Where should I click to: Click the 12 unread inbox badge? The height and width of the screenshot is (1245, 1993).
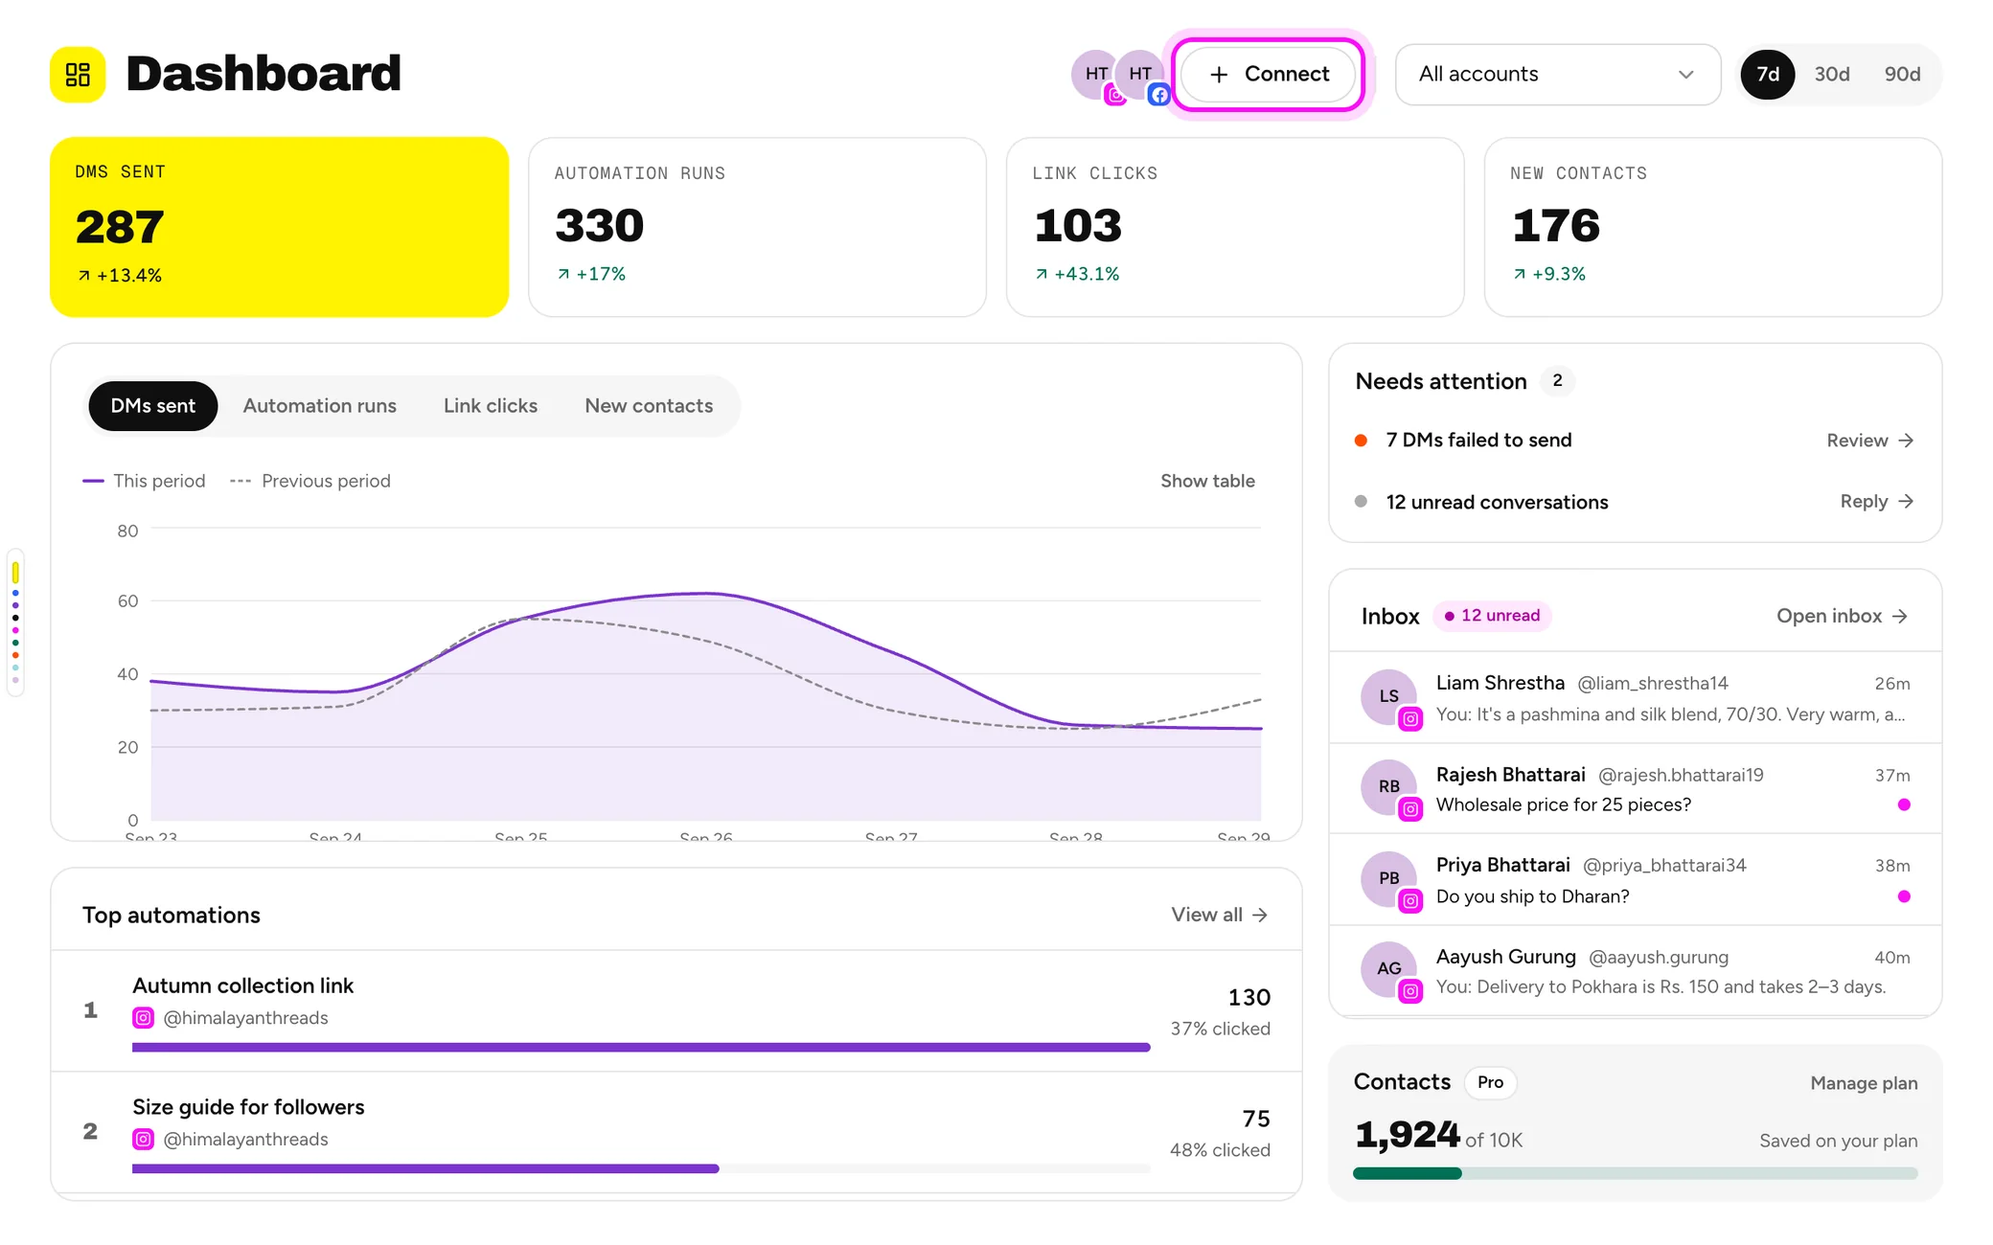point(1492,616)
